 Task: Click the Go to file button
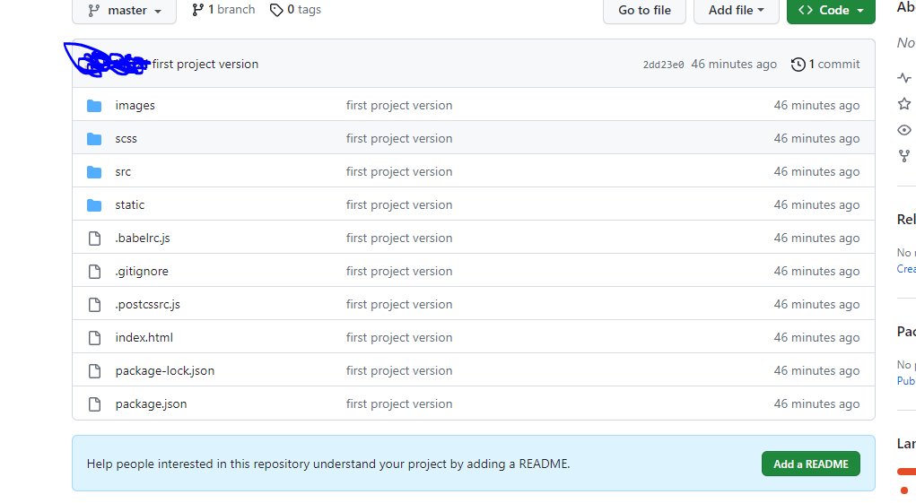point(644,11)
